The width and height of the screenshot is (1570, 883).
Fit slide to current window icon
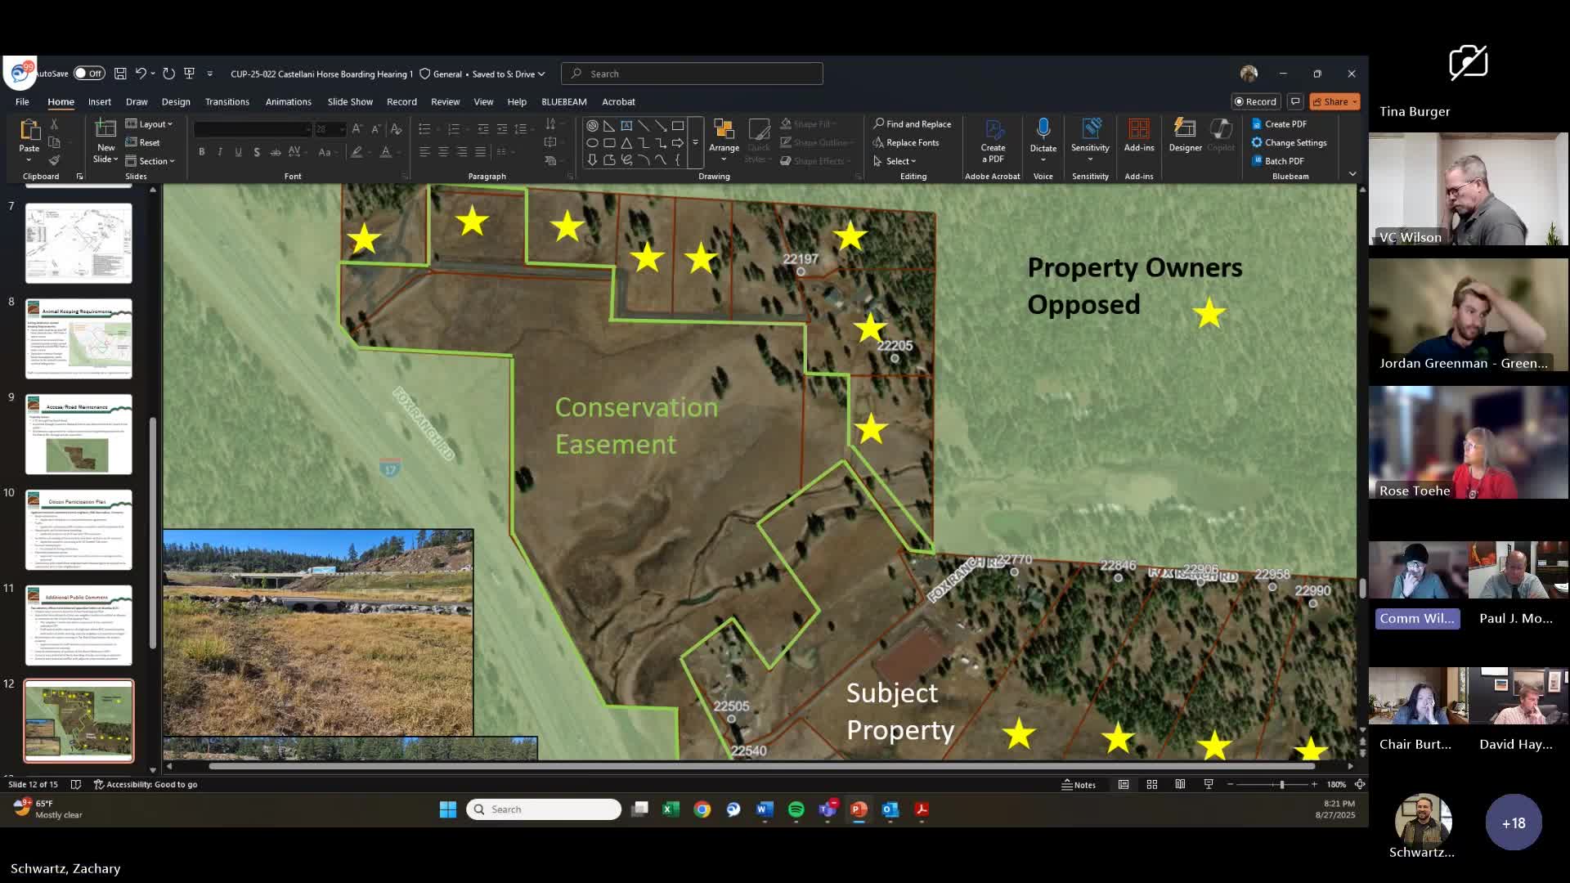tap(1360, 784)
